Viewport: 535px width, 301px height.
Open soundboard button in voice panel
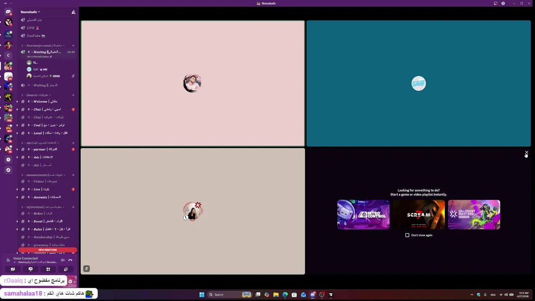pos(66,269)
